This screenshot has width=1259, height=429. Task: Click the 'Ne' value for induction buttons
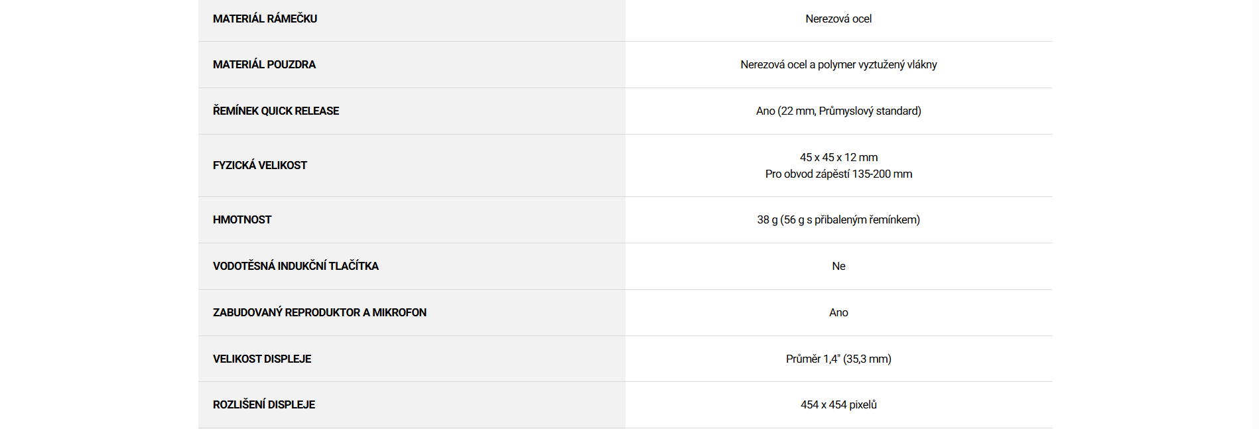click(838, 266)
